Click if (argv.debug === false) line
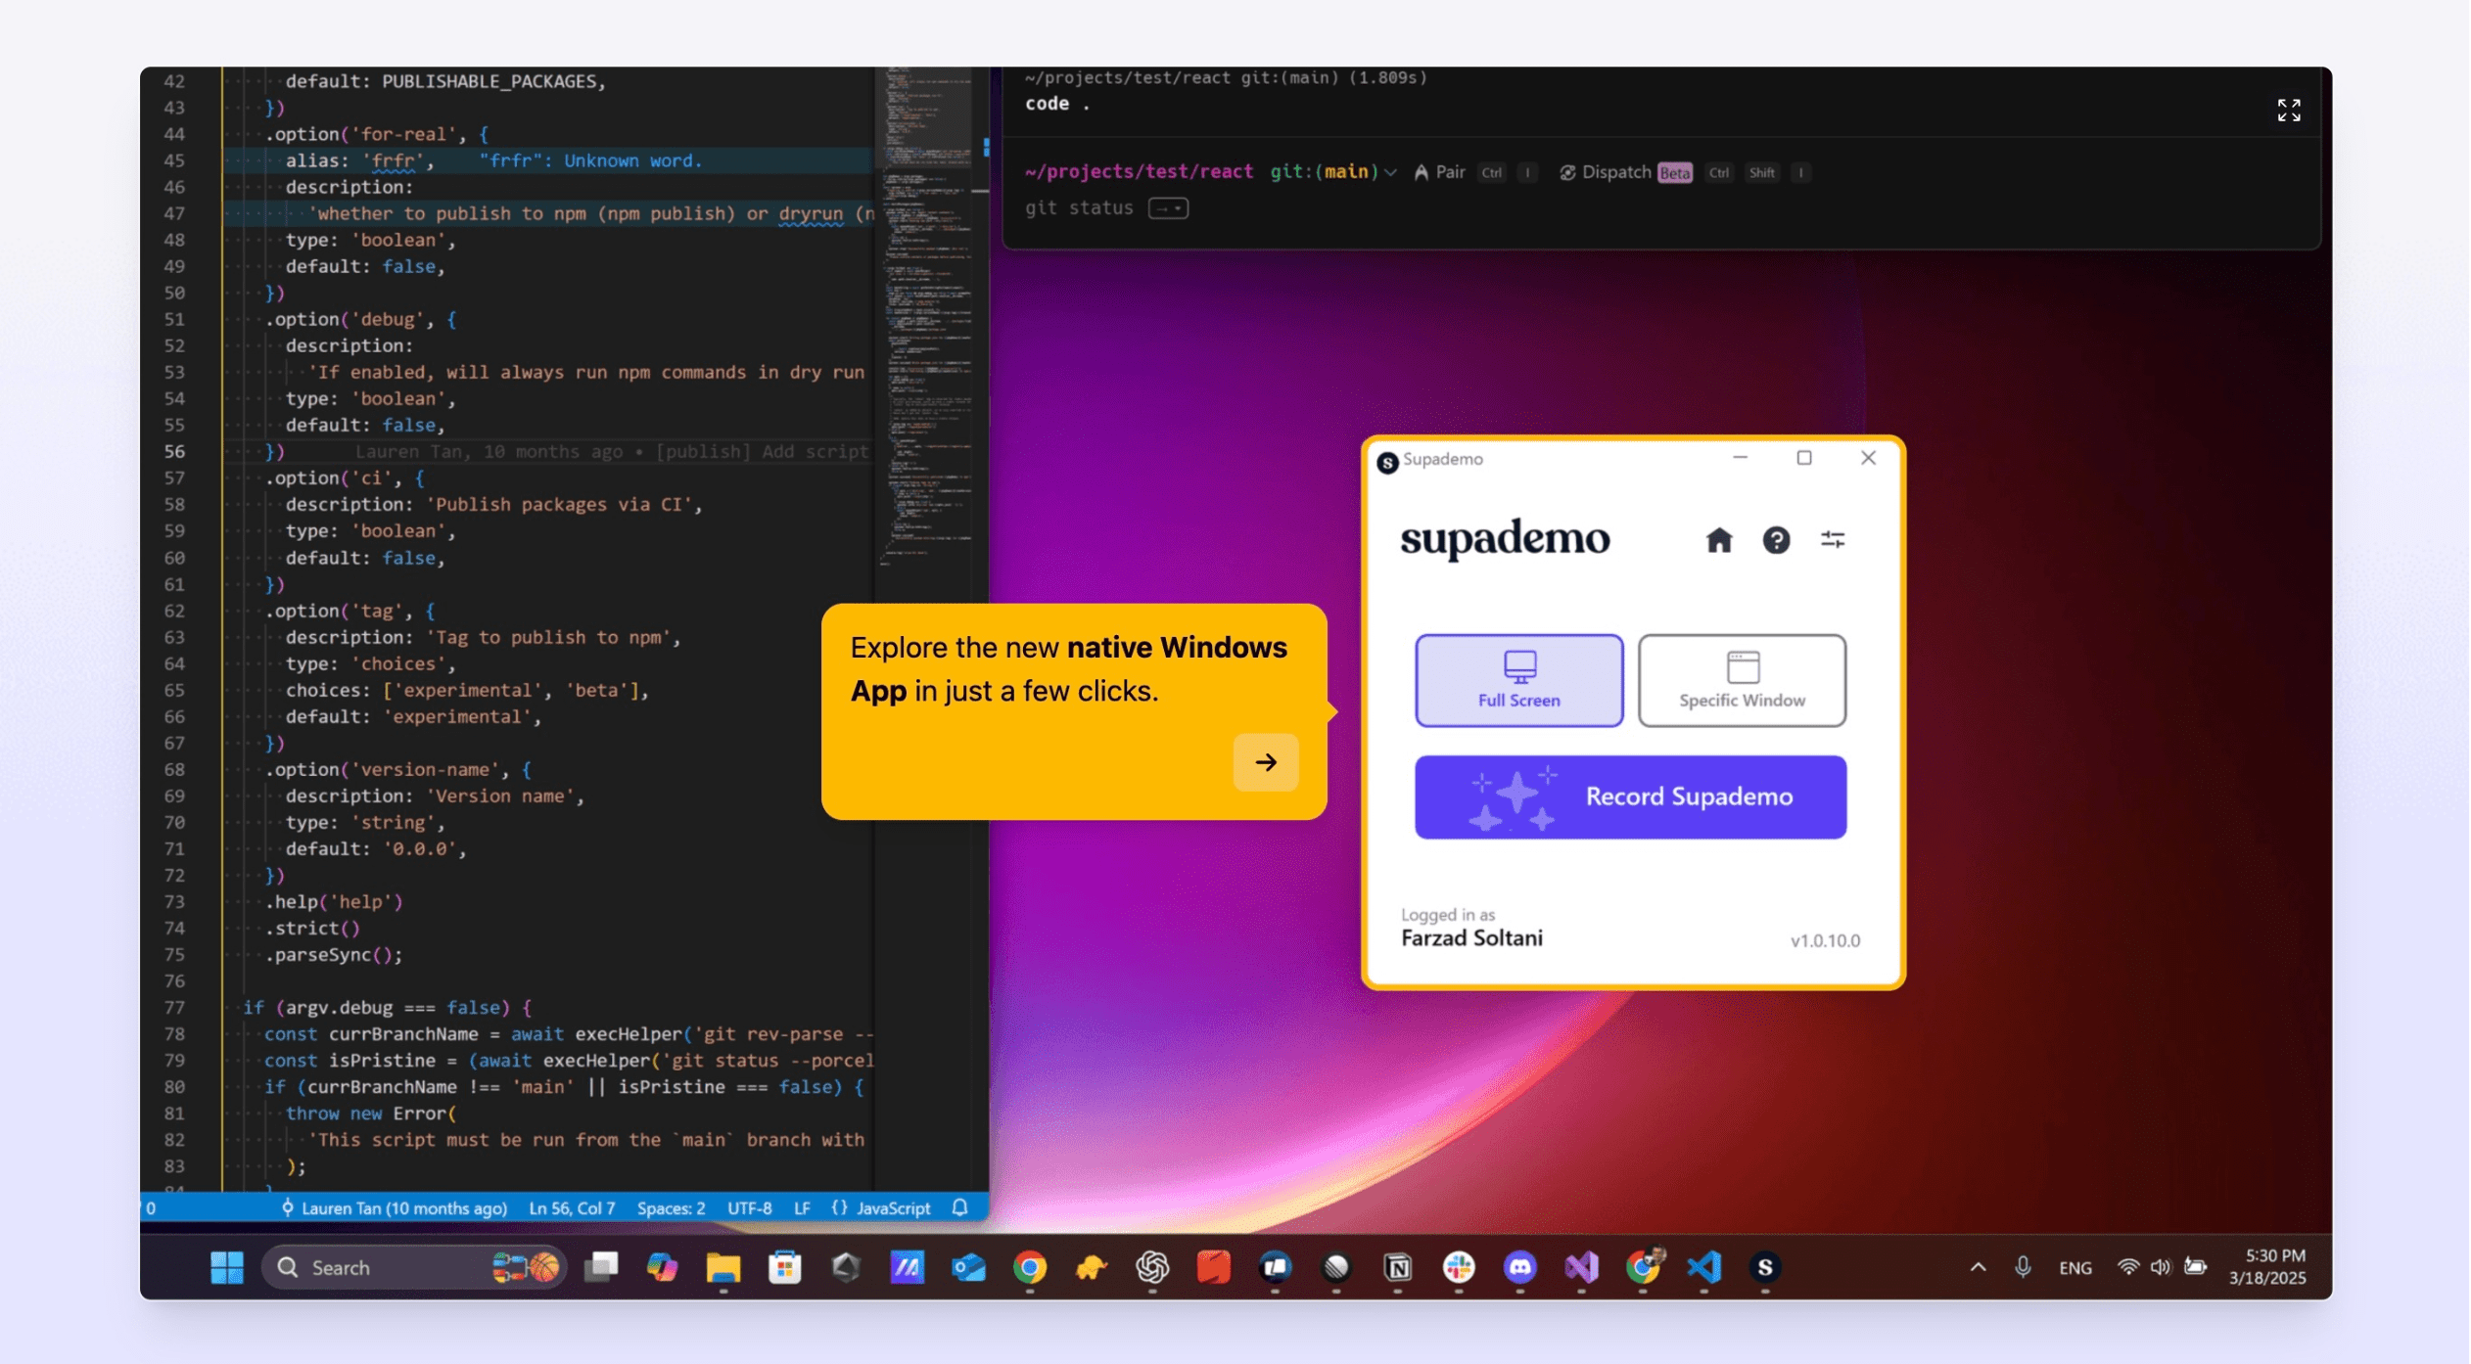Image resolution: width=2471 pixels, height=1364 pixels. tap(388, 1007)
